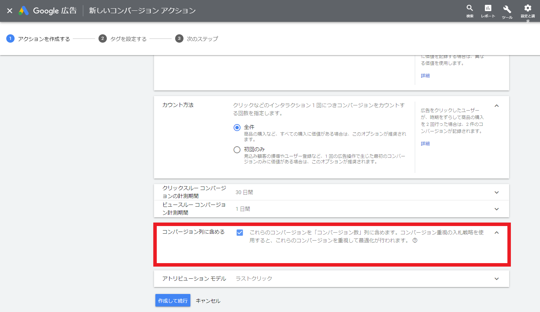Close the new conversion action dialog
This screenshot has height=312, width=540.
click(10, 11)
